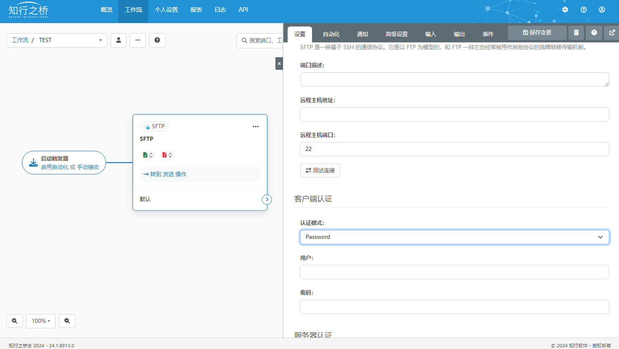Switch to the 自动化 tab

(x=331, y=34)
